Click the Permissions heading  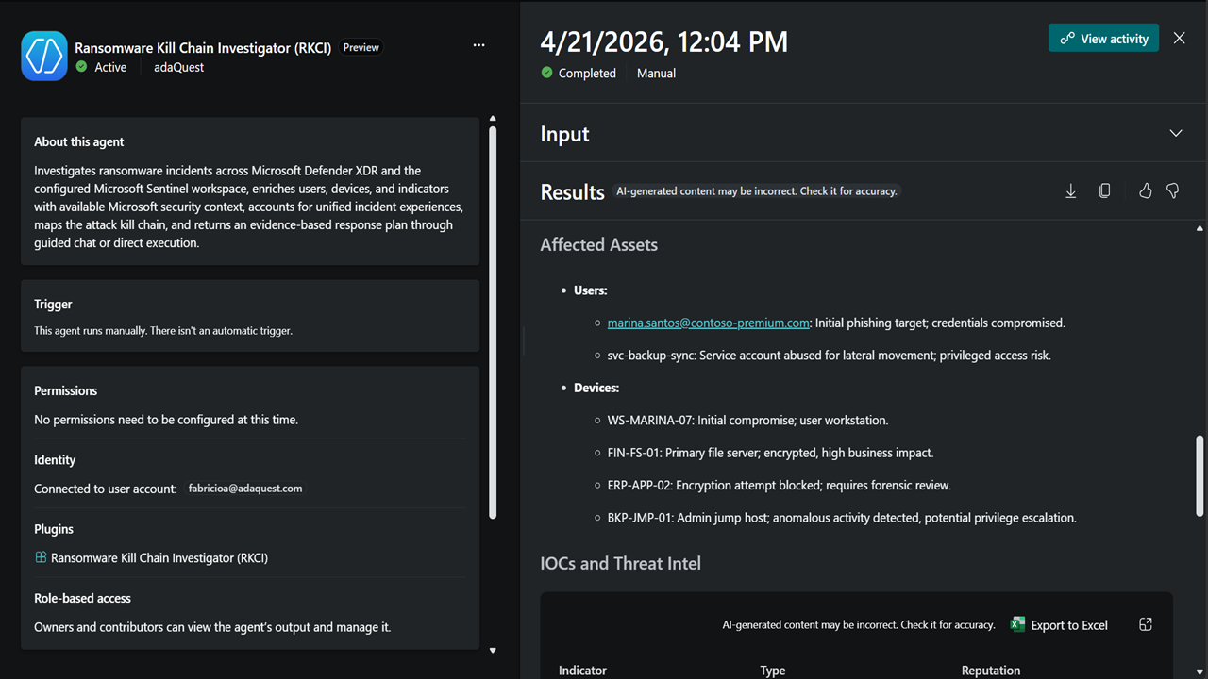(65, 390)
